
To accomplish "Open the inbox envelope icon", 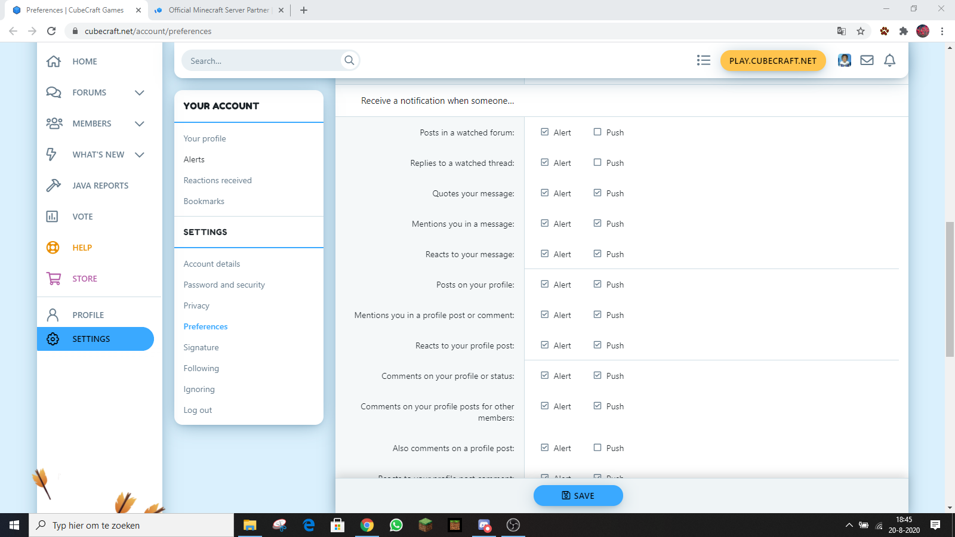I will point(867,60).
